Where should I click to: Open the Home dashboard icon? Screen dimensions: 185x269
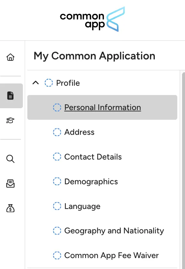(11, 57)
